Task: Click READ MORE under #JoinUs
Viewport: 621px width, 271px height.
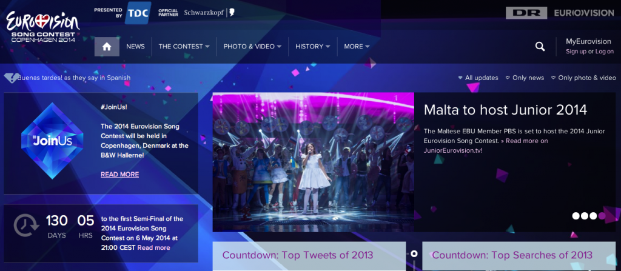Action: point(119,175)
